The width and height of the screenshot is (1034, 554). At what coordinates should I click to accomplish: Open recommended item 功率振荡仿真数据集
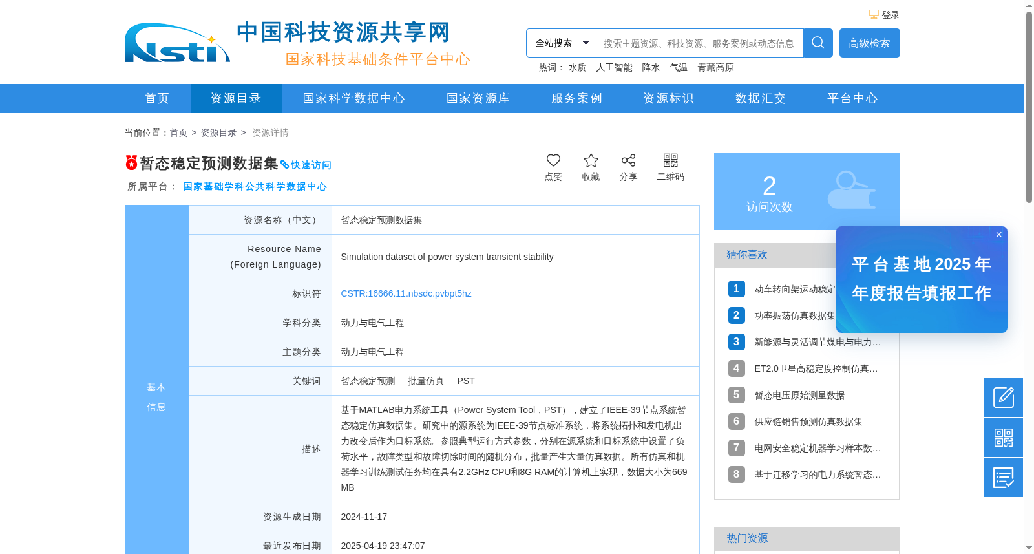coord(795,315)
